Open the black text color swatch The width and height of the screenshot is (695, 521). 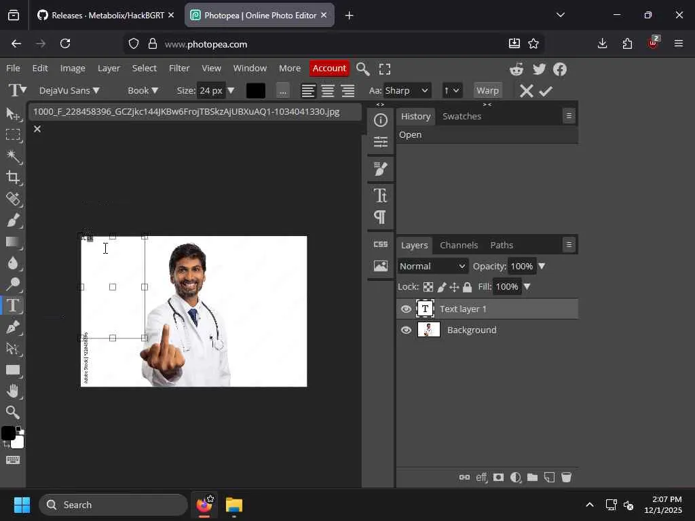(x=256, y=91)
